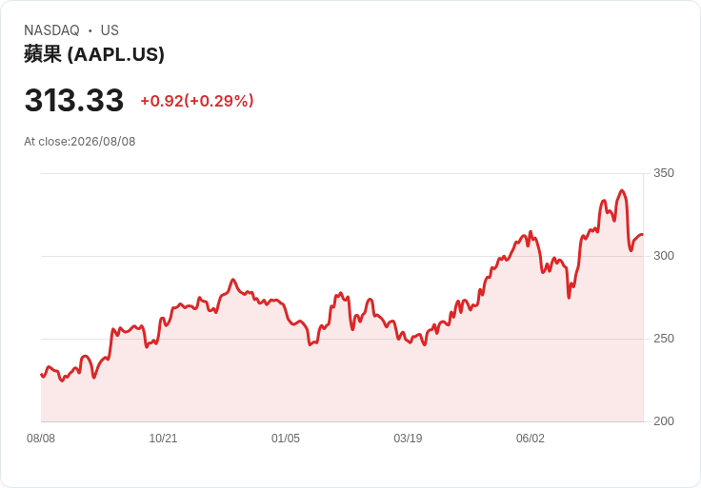Click the chart line's leftmost starting point
701x488 pixels.
pyautogui.click(x=42, y=375)
